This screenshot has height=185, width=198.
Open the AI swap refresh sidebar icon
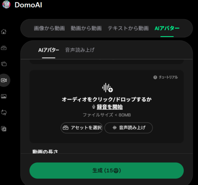[4, 113]
